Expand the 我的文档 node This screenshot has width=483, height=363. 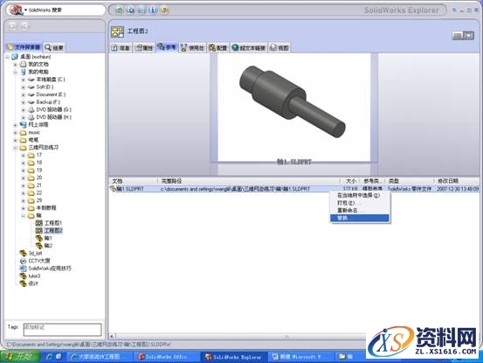point(15,65)
